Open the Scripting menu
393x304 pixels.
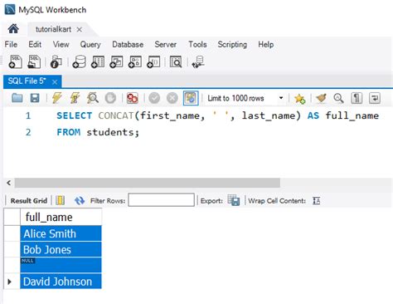tap(232, 45)
